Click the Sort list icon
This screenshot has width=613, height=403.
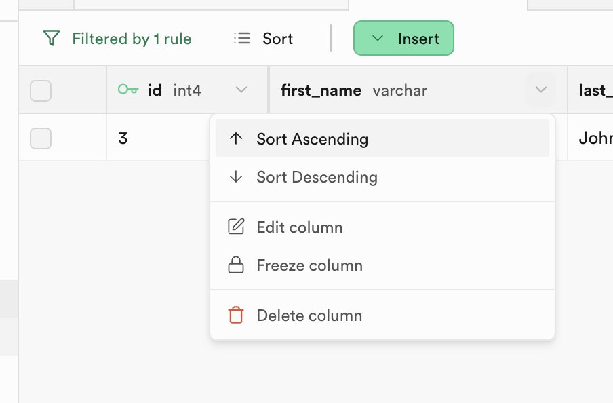click(x=242, y=39)
